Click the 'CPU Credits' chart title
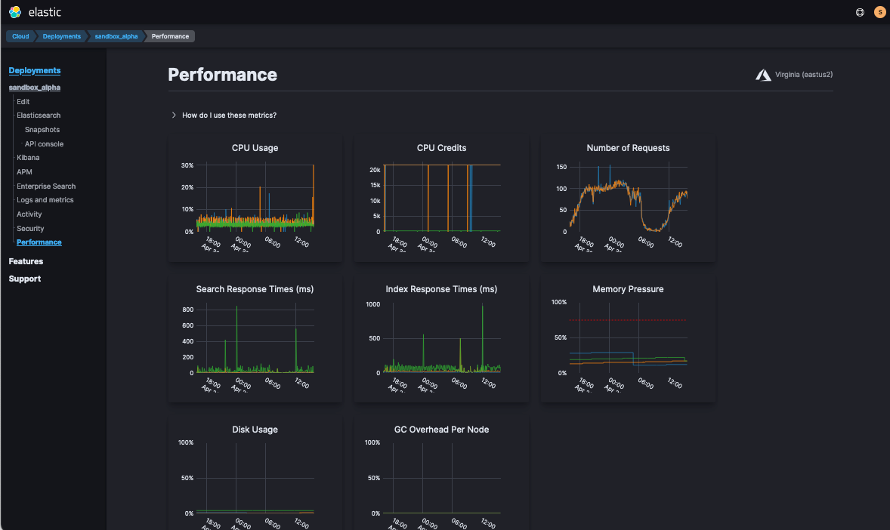The image size is (890, 530). pyautogui.click(x=441, y=148)
